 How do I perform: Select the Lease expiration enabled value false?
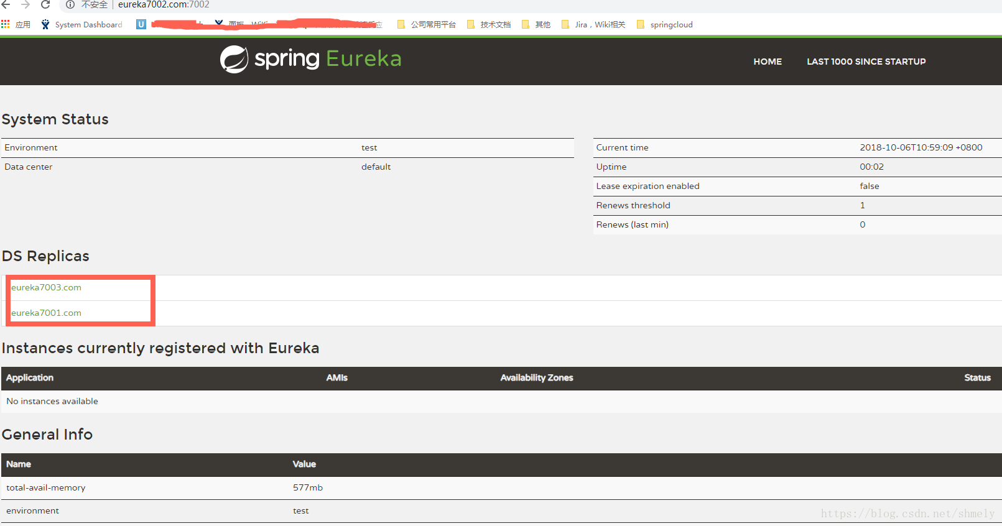click(x=870, y=186)
